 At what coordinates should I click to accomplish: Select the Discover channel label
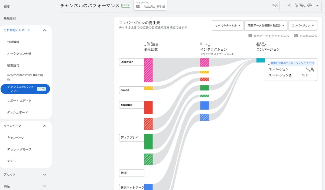pyautogui.click(x=132, y=62)
